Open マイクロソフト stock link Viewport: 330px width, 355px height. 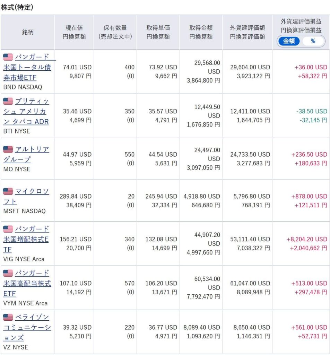pos(26,196)
